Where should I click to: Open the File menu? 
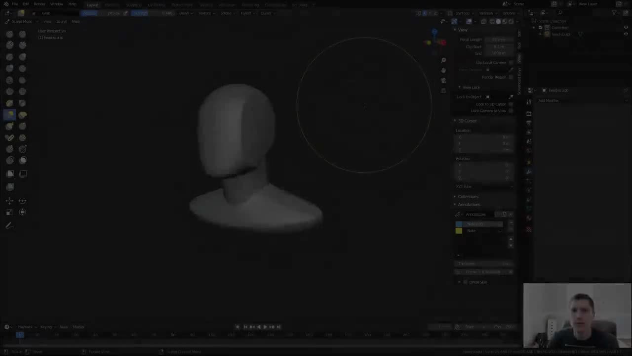(15, 4)
